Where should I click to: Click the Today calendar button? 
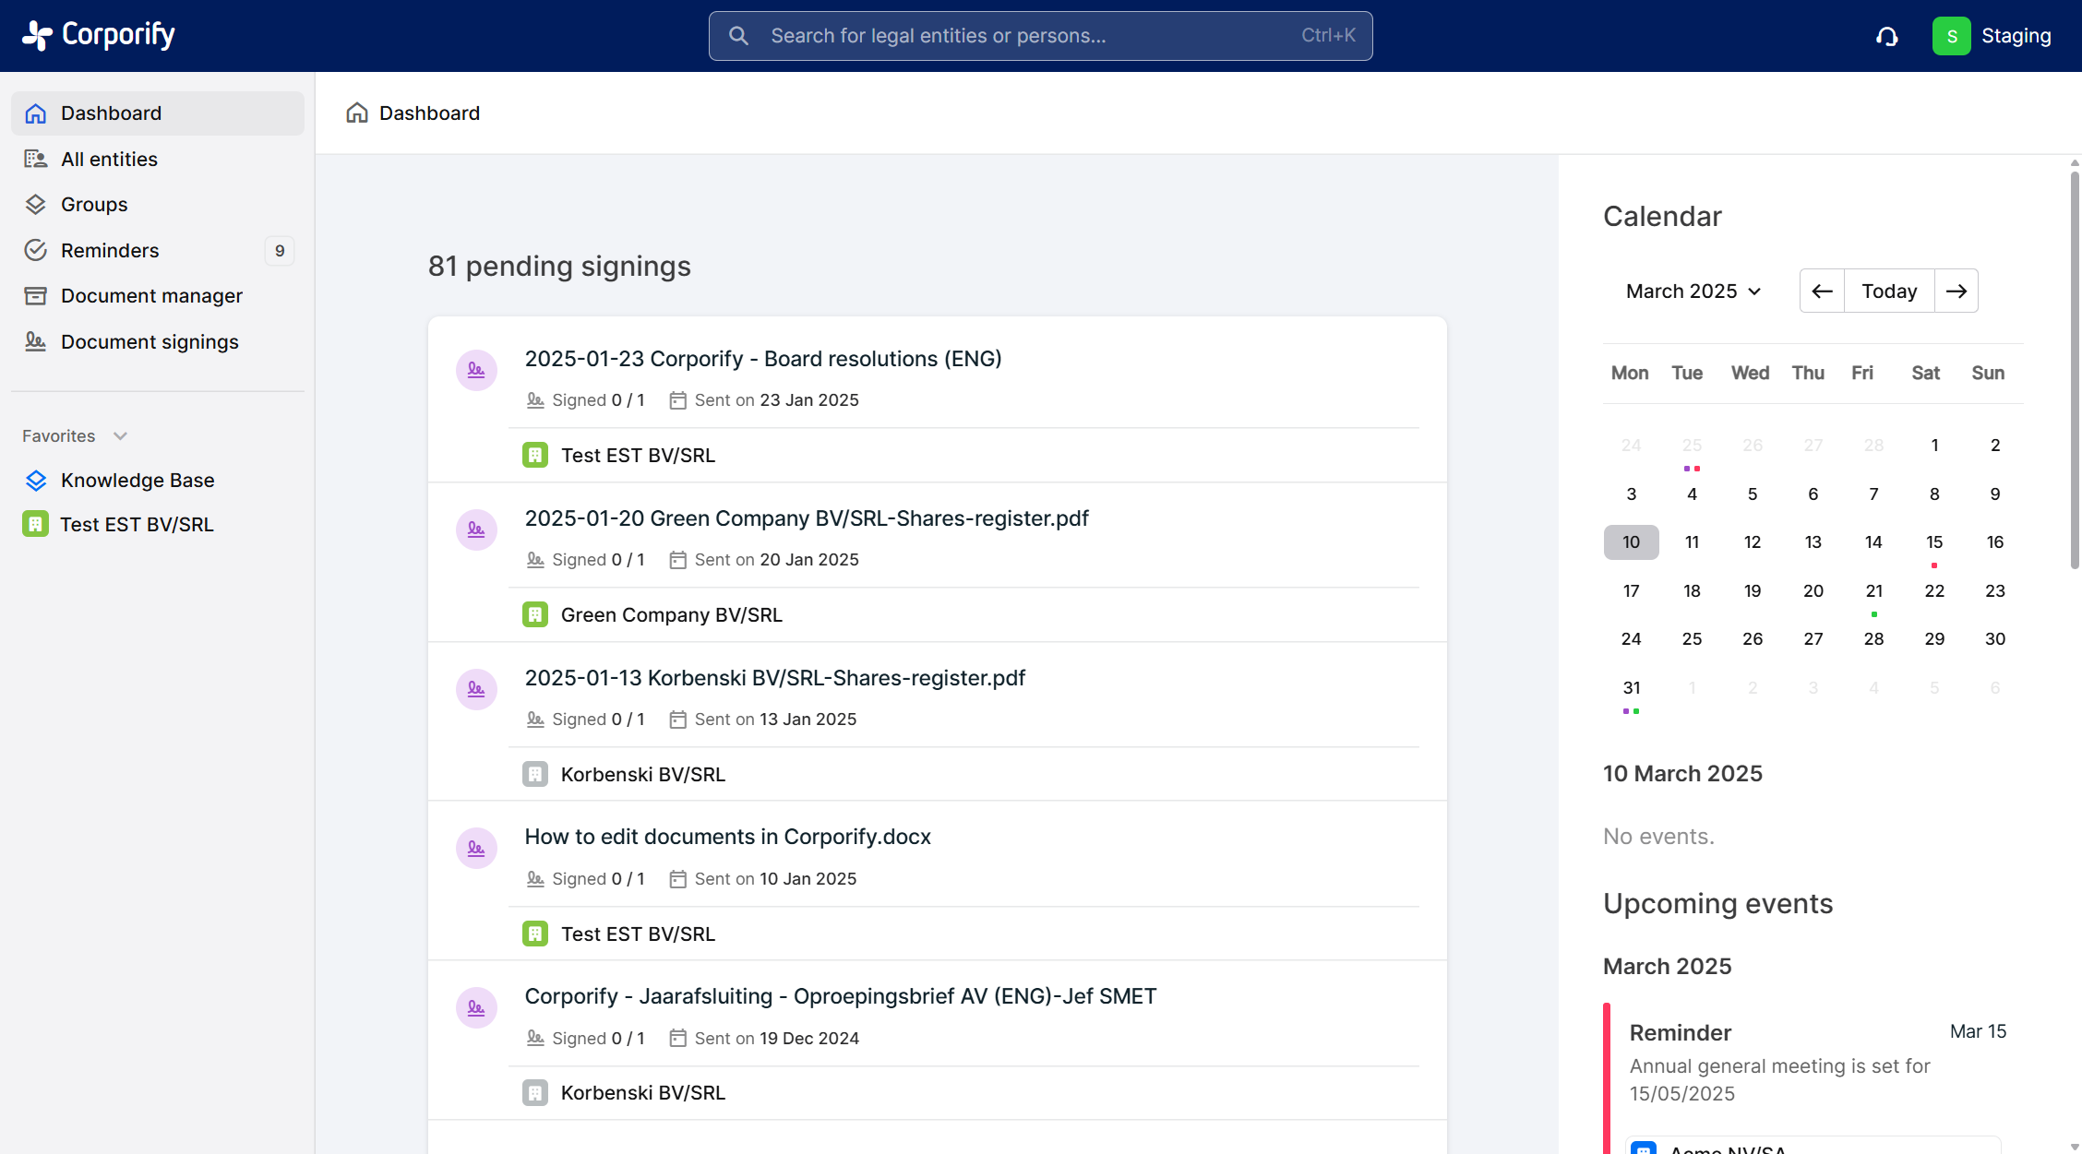1889,291
